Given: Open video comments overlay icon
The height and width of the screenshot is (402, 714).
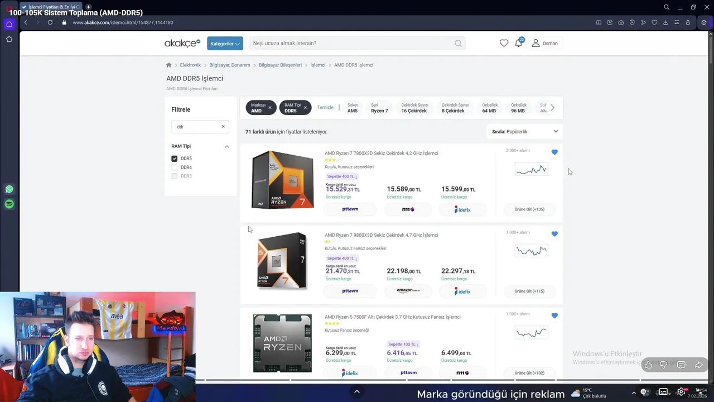Looking at the screenshot, I should point(681,365).
